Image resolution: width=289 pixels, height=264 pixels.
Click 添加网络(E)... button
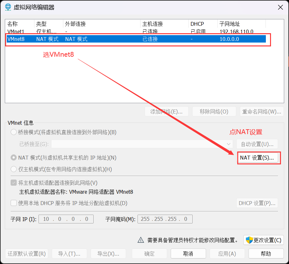[167, 112]
